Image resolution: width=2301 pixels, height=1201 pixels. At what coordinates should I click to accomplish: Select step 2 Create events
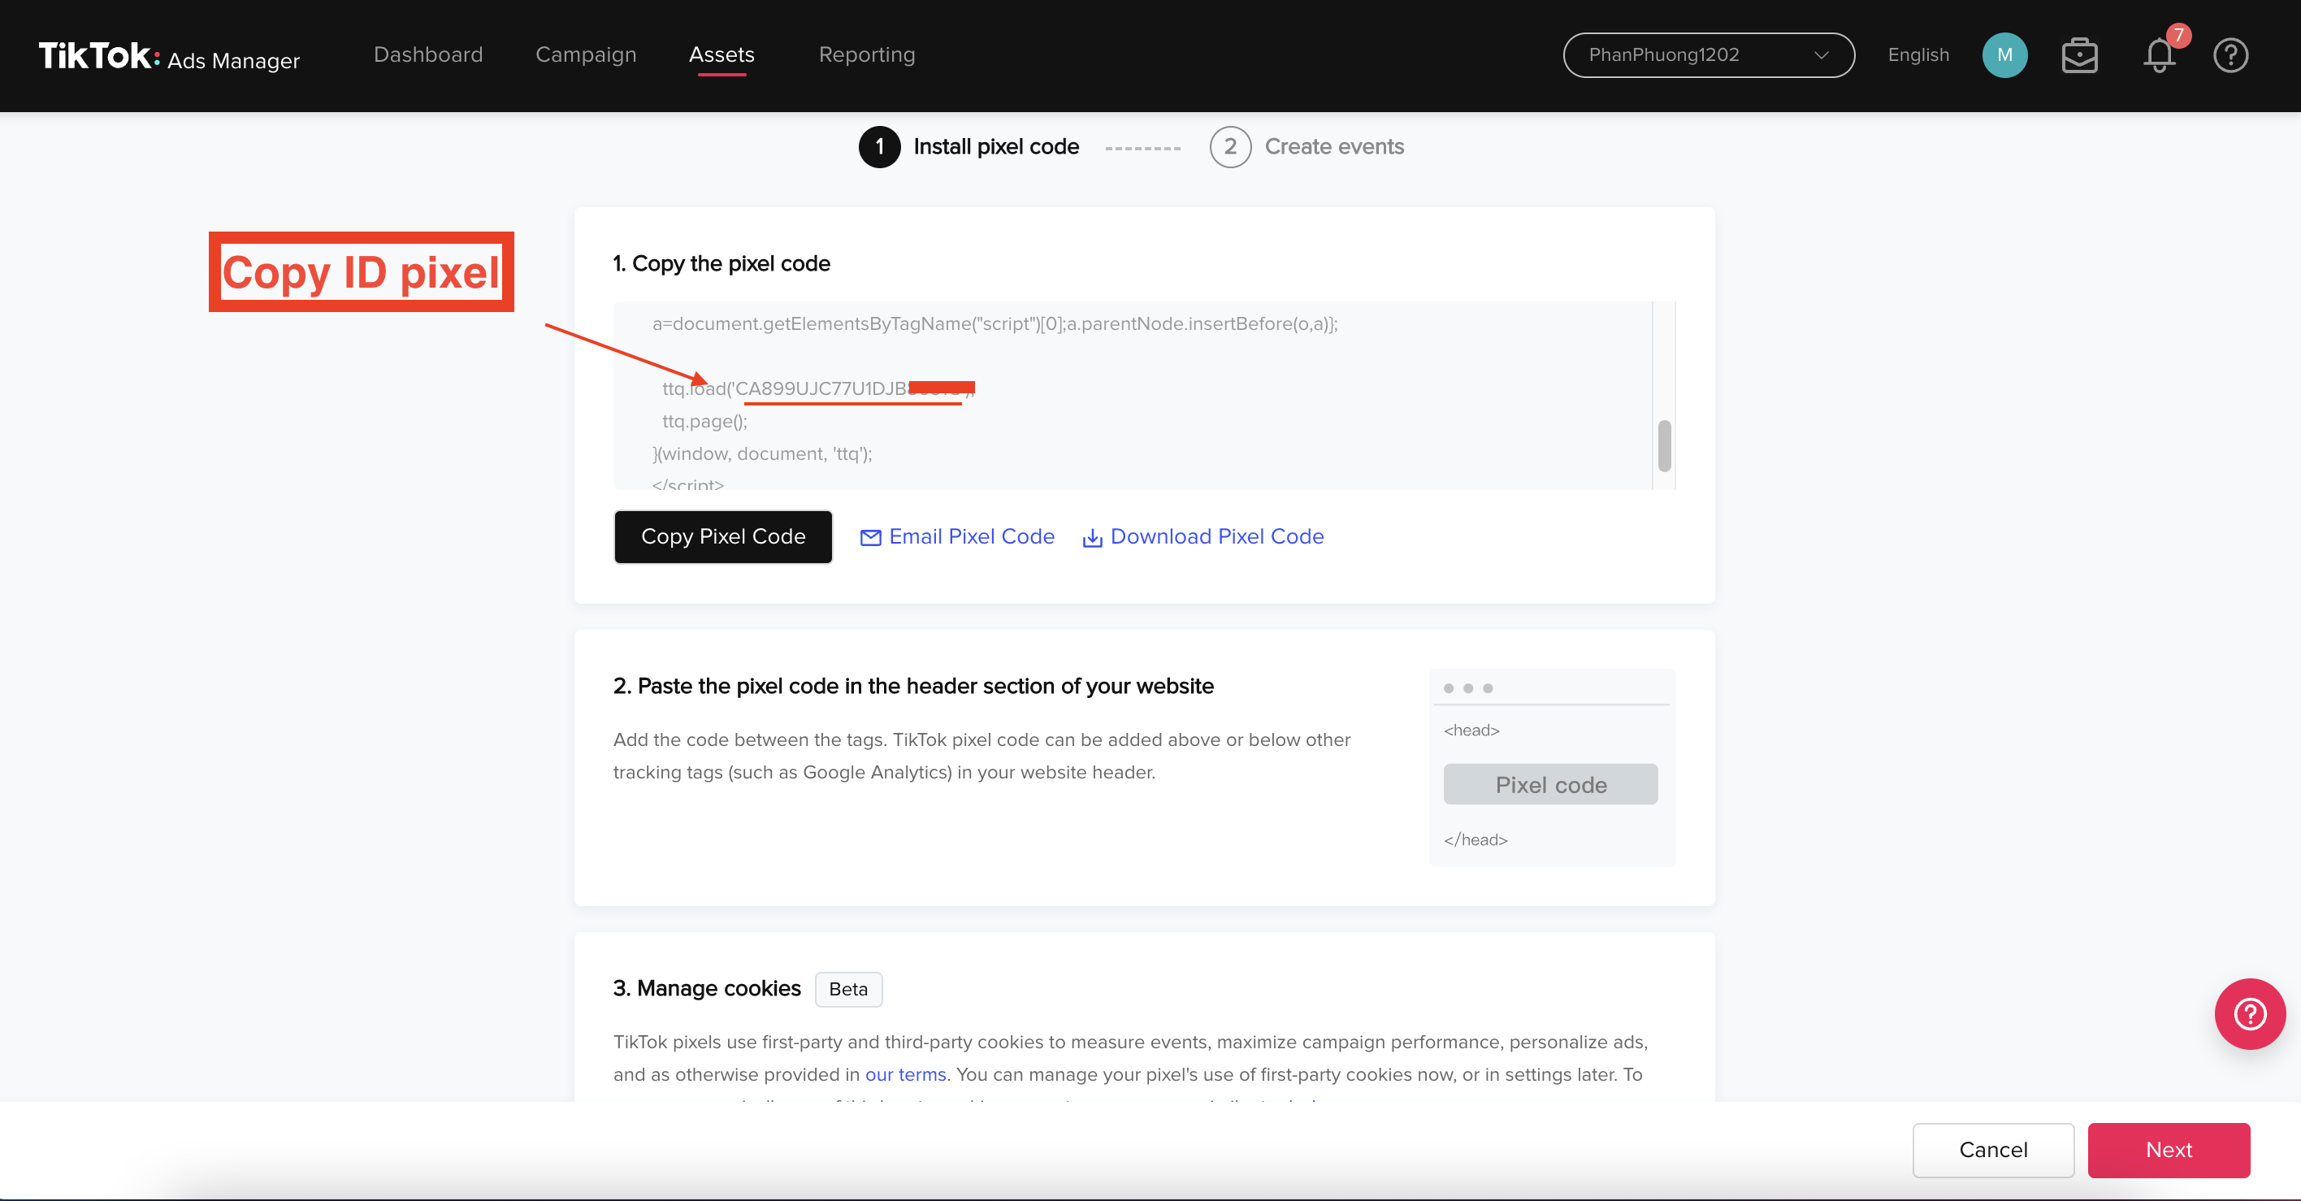[x=1306, y=146]
